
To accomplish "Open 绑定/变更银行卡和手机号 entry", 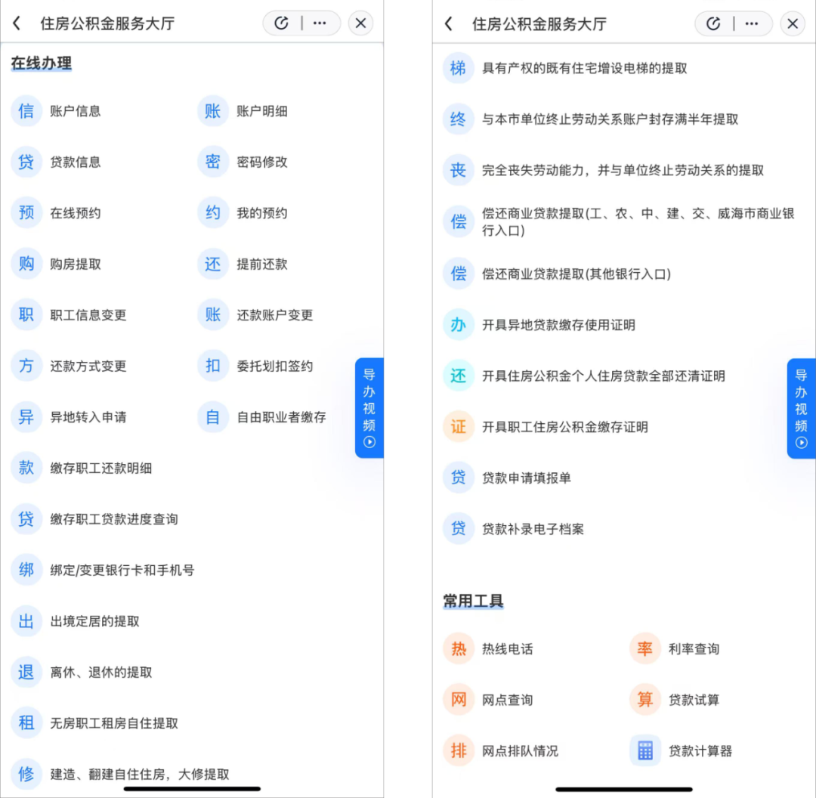I will [122, 570].
